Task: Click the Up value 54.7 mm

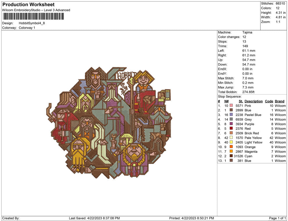Action: (249, 60)
